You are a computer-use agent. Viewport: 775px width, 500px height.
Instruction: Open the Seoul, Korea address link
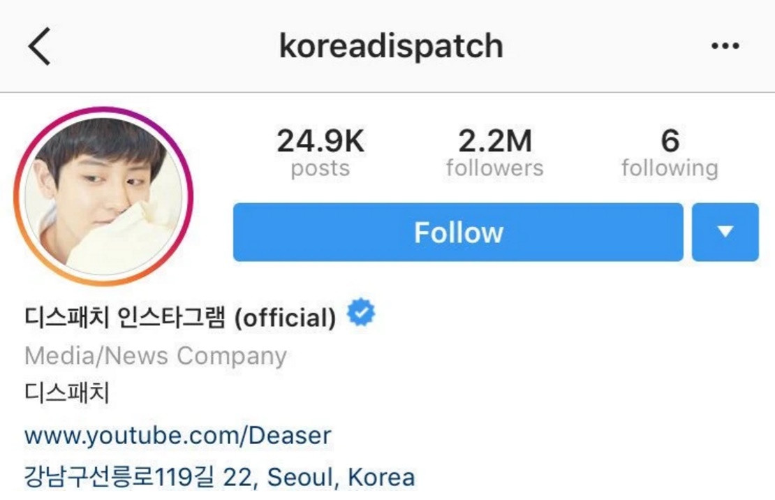[x=219, y=477]
